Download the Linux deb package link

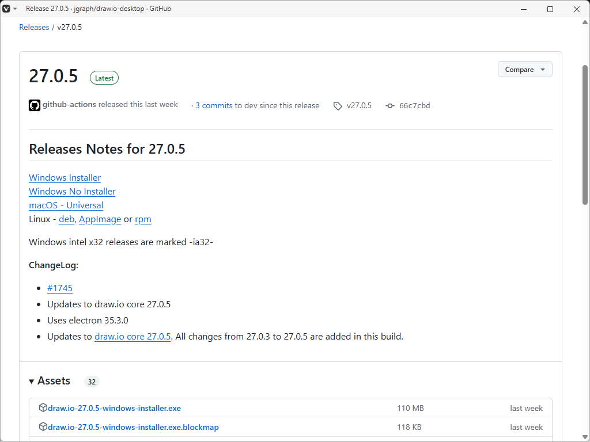point(67,219)
